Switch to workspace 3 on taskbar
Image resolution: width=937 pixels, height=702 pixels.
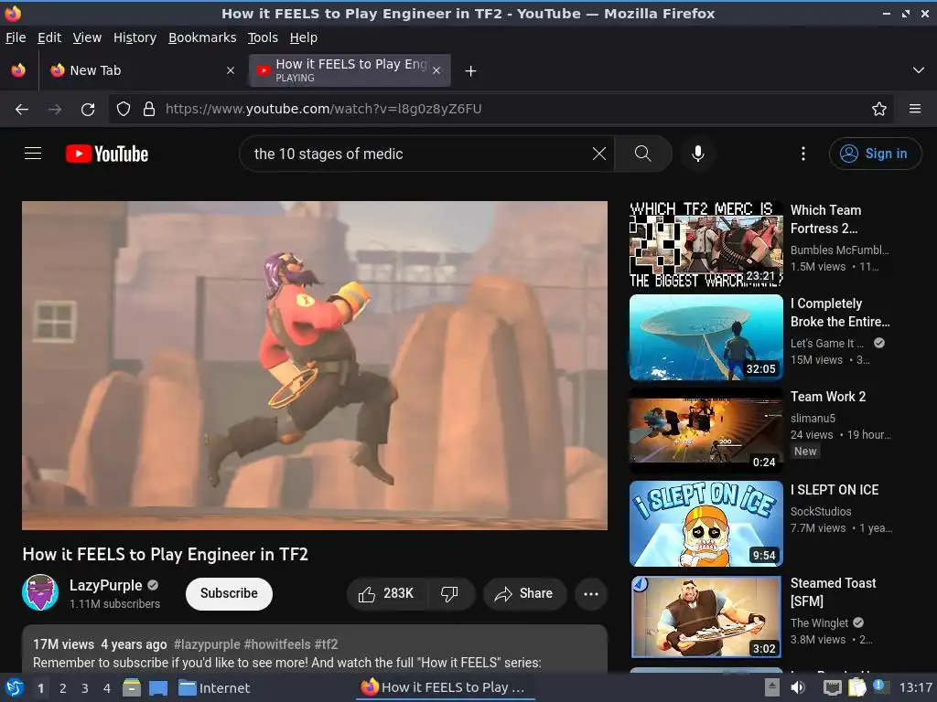[85, 688]
